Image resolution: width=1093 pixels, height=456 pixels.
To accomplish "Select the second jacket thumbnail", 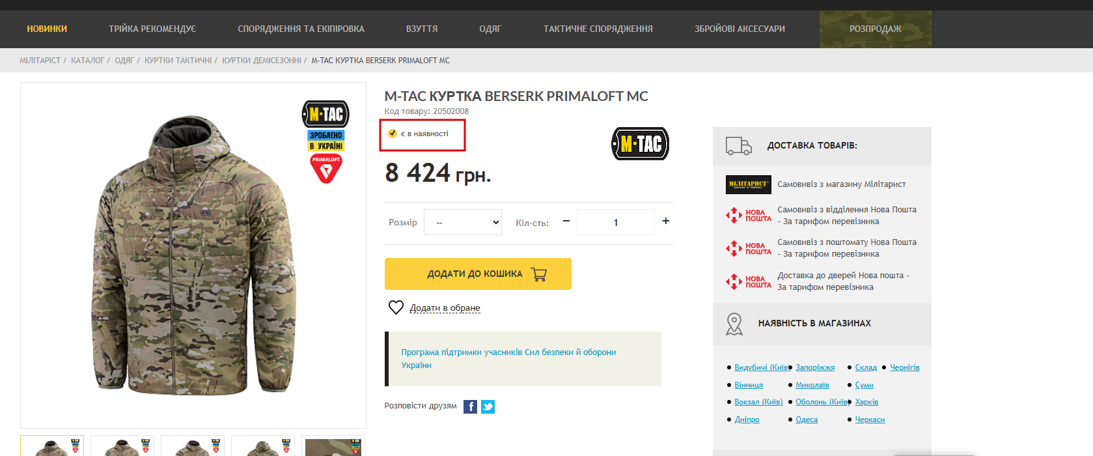I will [x=122, y=446].
